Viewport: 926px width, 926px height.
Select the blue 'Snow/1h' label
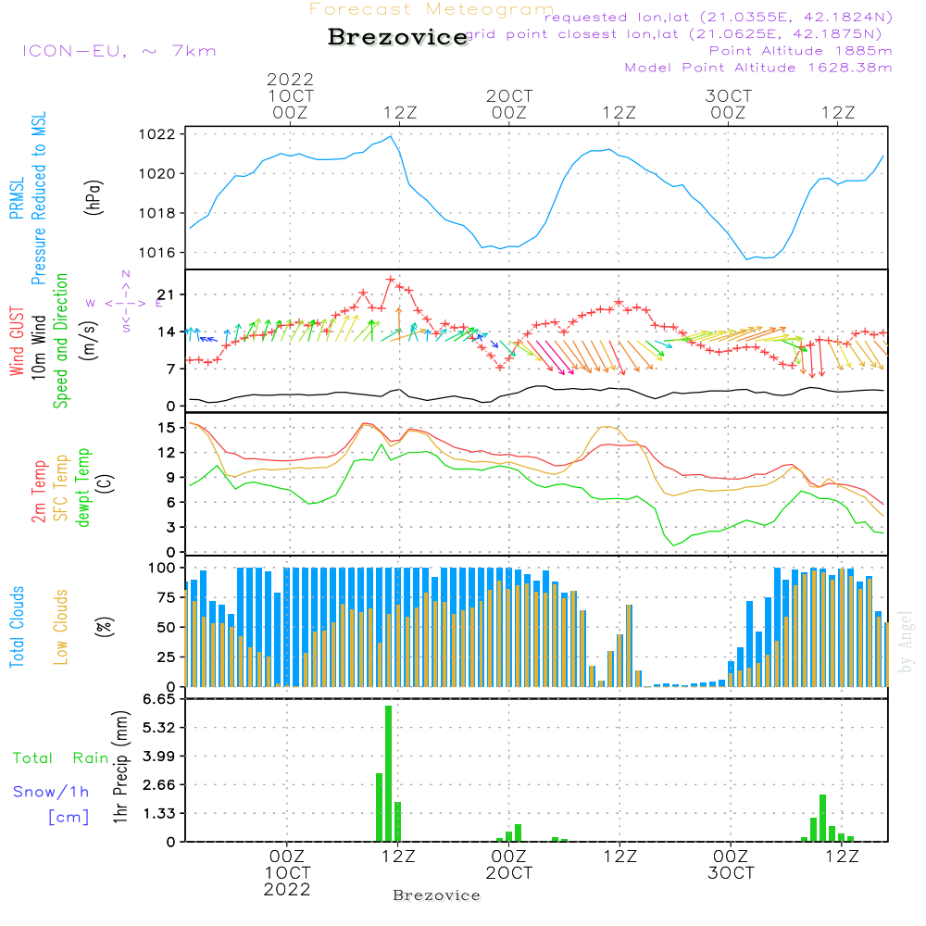(x=51, y=792)
